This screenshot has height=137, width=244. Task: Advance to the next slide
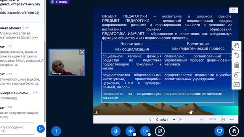tap(180, 119)
